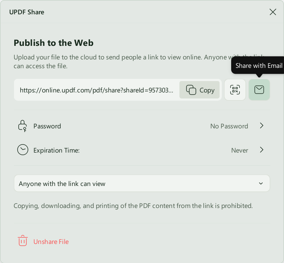Open the link permission dropdown arrow
This screenshot has width=284, height=263.
[x=261, y=183]
